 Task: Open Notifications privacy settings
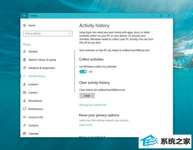tap(36, 109)
